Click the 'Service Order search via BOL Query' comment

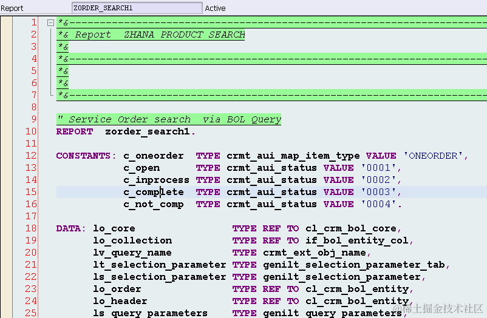point(169,119)
